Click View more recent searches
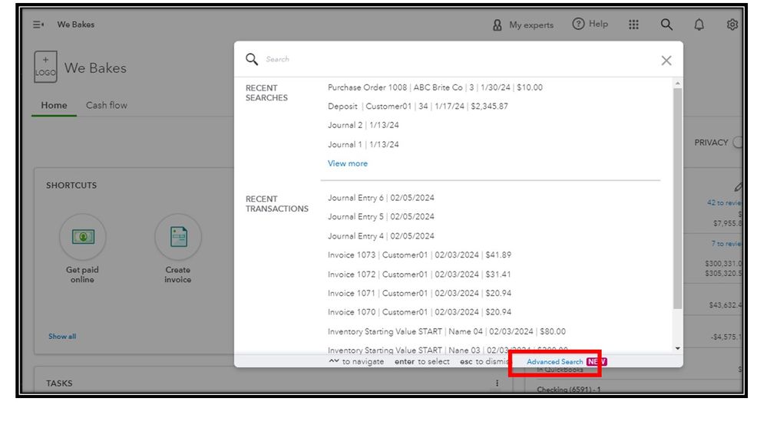This screenshot has width=767, height=431. (x=347, y=163)
